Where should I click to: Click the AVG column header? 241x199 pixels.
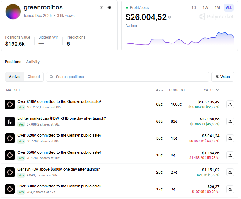tap(160, 90)
